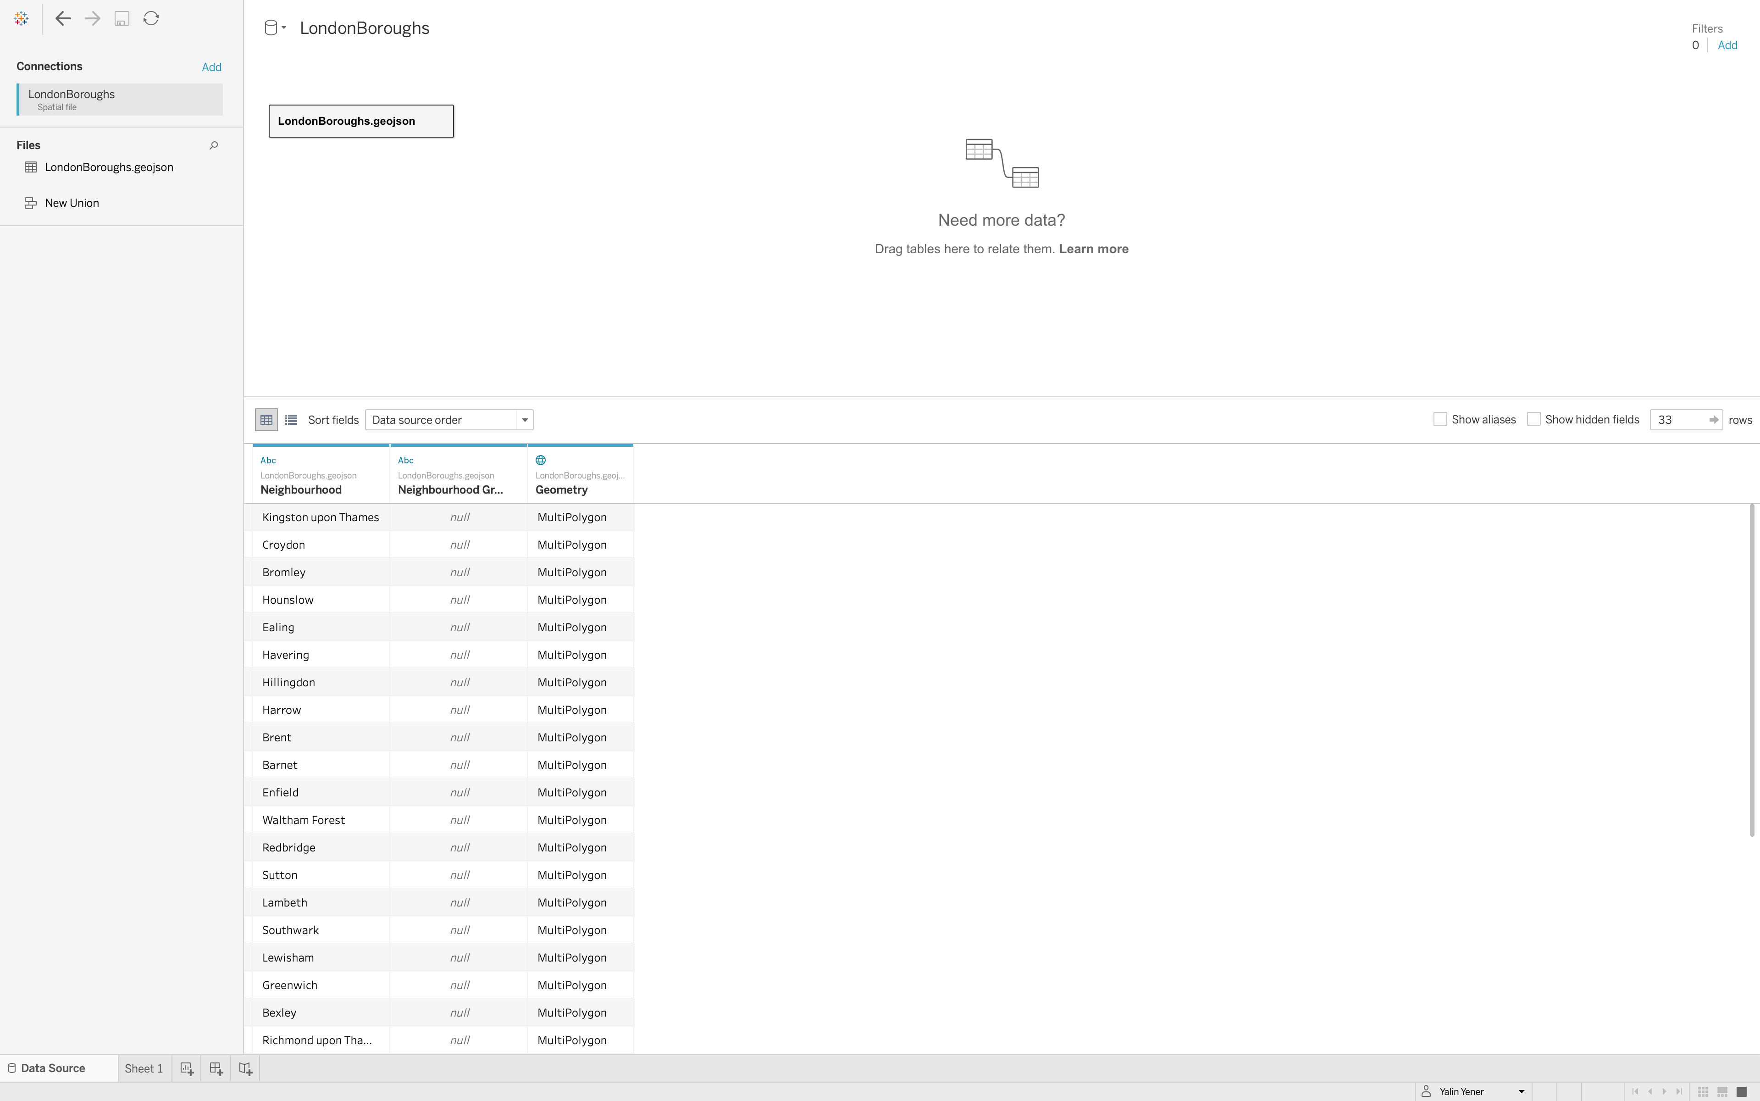The width and height of the screenshot is (1760, 1101).
Task: Click the New Dashboard icon
Action: pyautogui.click(x=216, y=1068)
